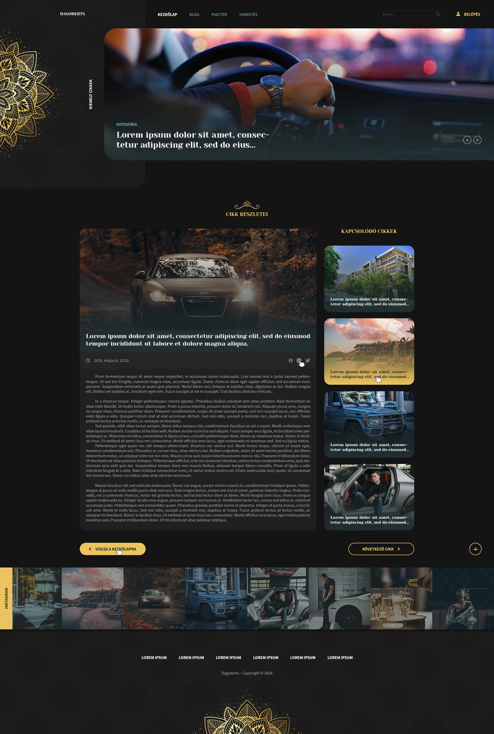Click the round scroll-to-top icon

[475, 549]
